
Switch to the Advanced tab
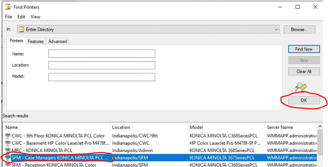58,41
